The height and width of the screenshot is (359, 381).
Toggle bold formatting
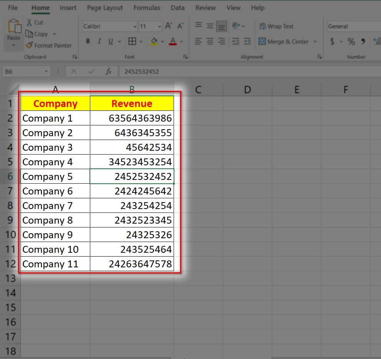click(88, 41)
